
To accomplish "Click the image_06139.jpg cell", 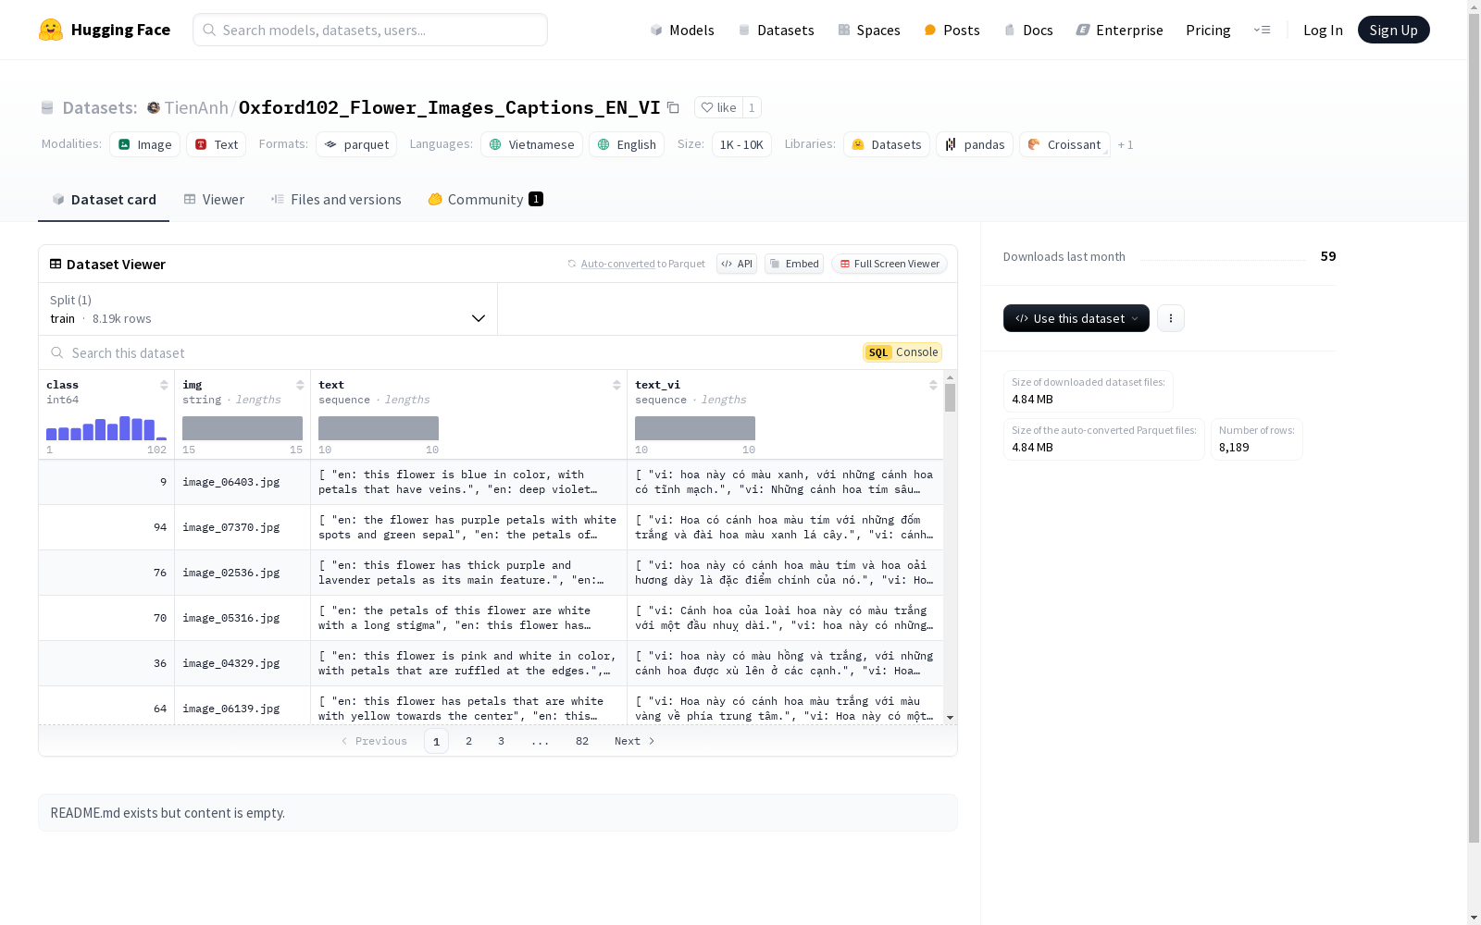I will pos(243,709).
